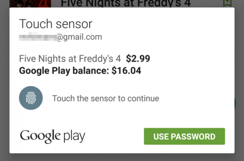The image size is (244, 161).
Task: Click the empty dialog space between logo and button
Action: pos(115,137)
